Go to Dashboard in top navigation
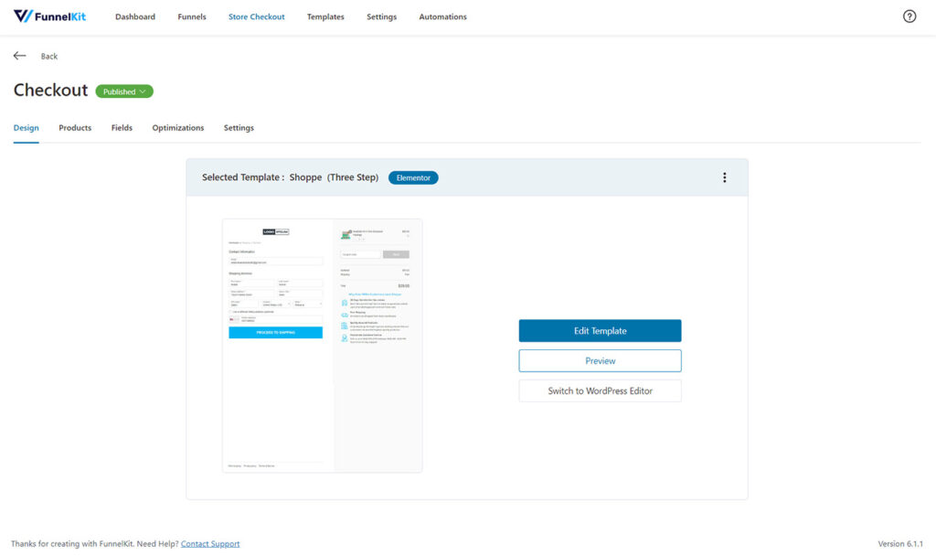Screen dimensions: 936x556 (x=135, y=16)
